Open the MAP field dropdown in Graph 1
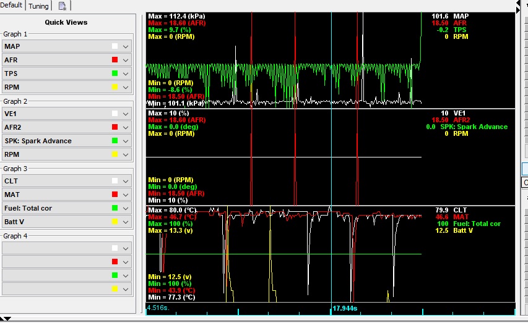 coord(126,46)
